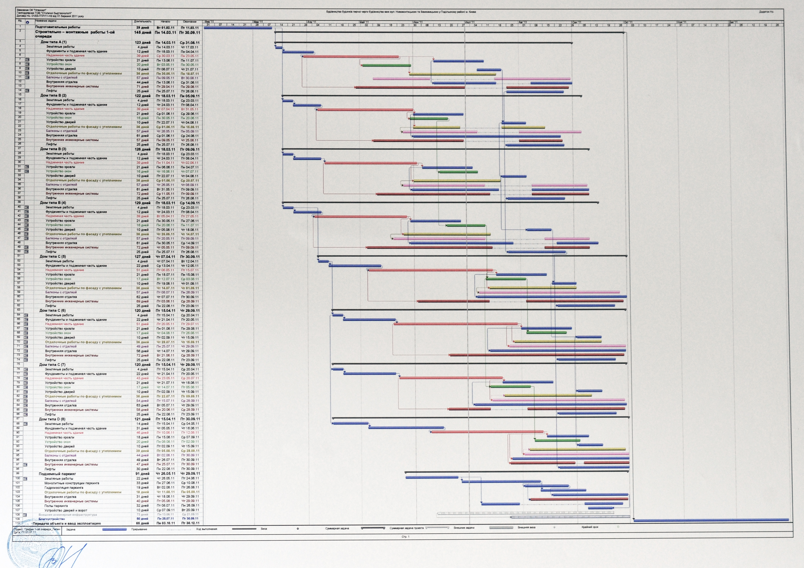Click the indicator icon in row 31
Viewport: 804px width, 568px height.
[x=27, y=167]
